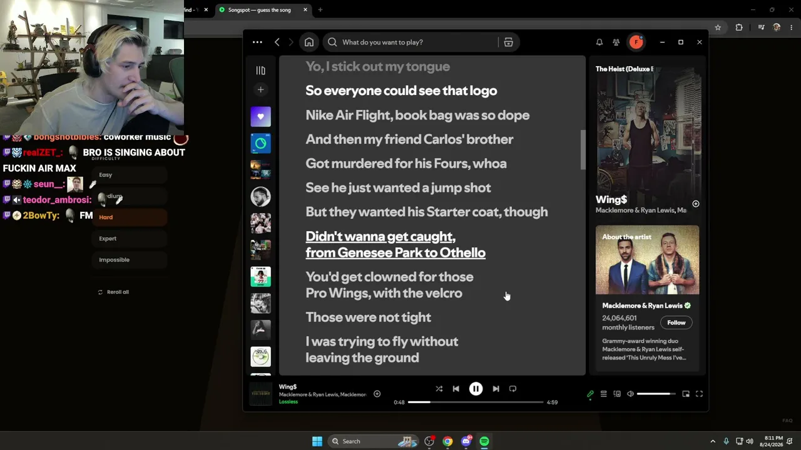Image resolution: width=801 pixels, height=450 pixels.
Task: Open Spotify from the taskbar
Action: pos(484,441)
